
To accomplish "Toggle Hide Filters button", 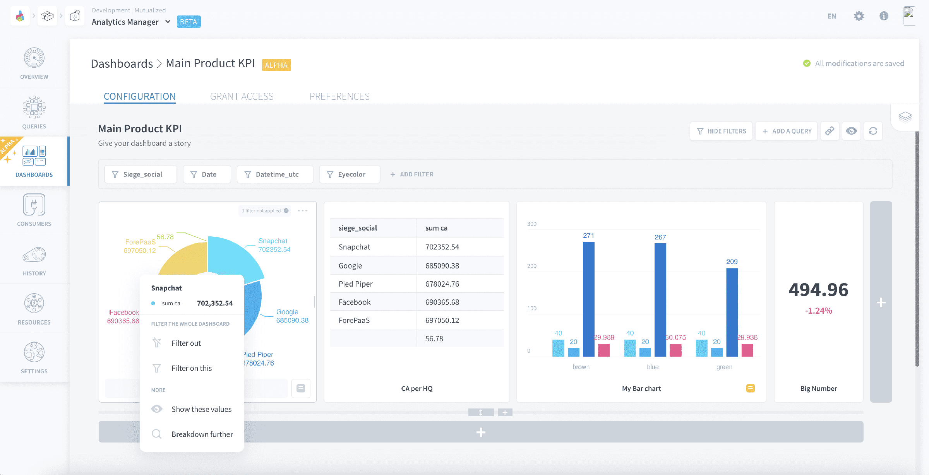I will pos(721,131).
